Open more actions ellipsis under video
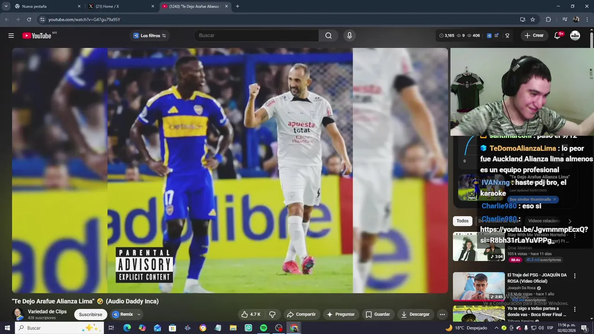594x334 pixels. tap(442, 314)
